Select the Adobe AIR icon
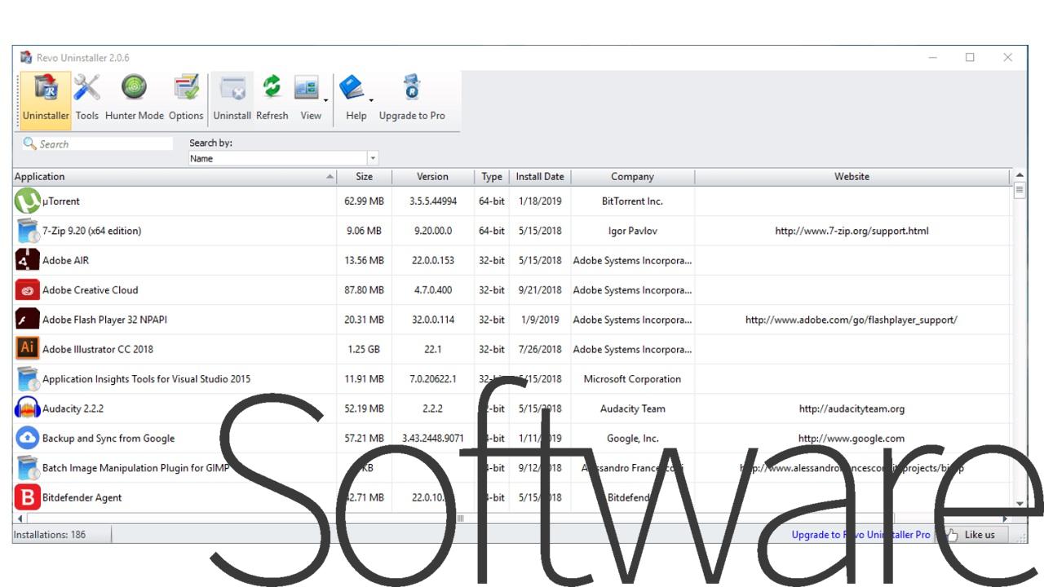Viewport: 1044px width, 587px height. click(x=28, y=260)
